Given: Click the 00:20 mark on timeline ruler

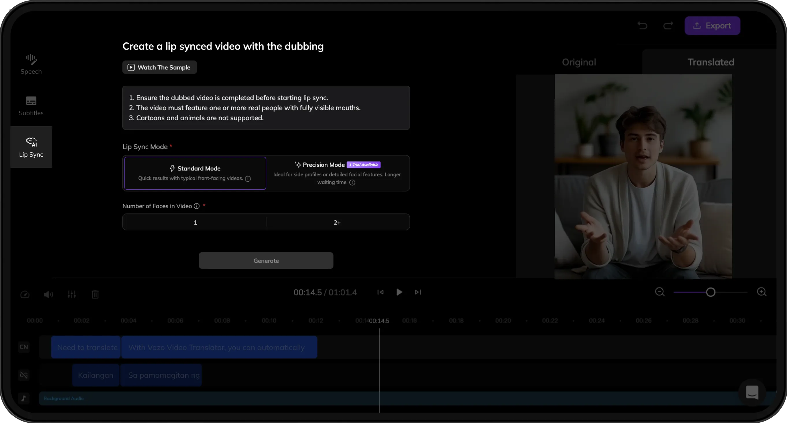Looking at the screenshot, I should [x=503, y=321].
